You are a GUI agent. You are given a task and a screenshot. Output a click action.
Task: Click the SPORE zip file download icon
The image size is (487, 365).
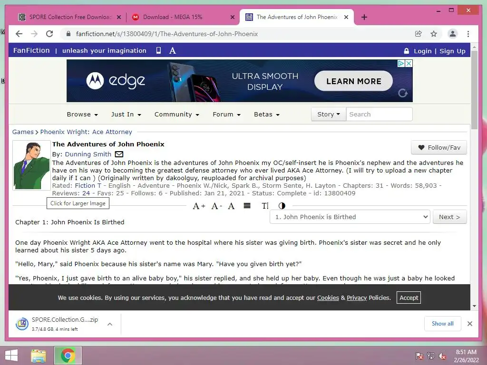(22, 324)
